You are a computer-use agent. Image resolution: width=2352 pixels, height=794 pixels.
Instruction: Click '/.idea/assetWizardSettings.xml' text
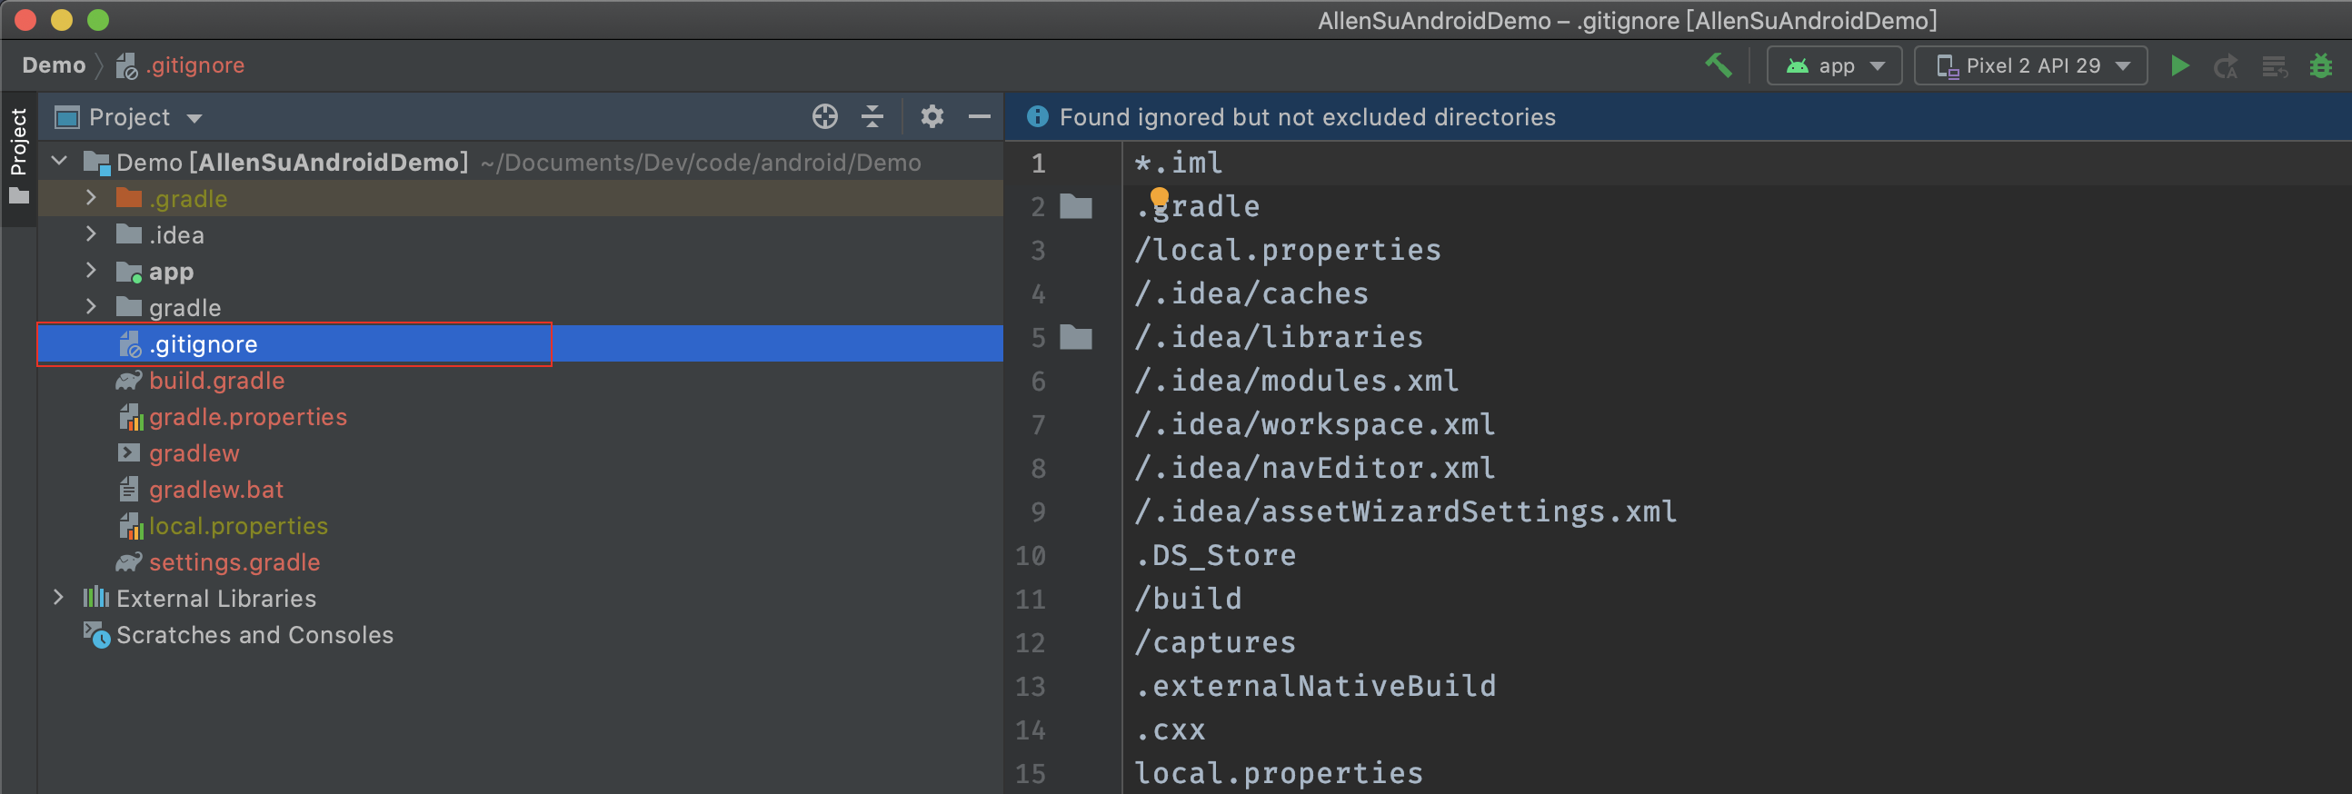[1405, 512]
